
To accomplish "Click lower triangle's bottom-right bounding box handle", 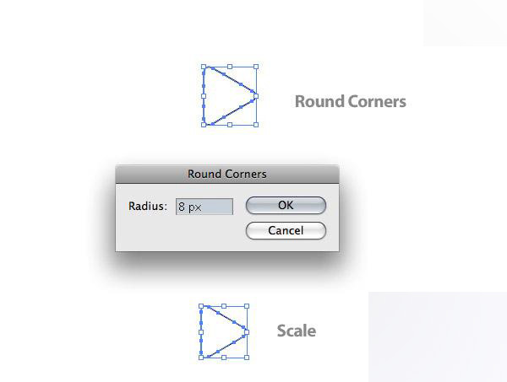I will [247, 358].
